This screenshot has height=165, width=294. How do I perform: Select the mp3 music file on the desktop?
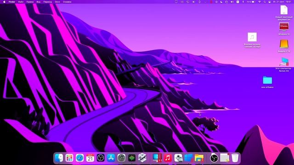(x=252, y=37)
